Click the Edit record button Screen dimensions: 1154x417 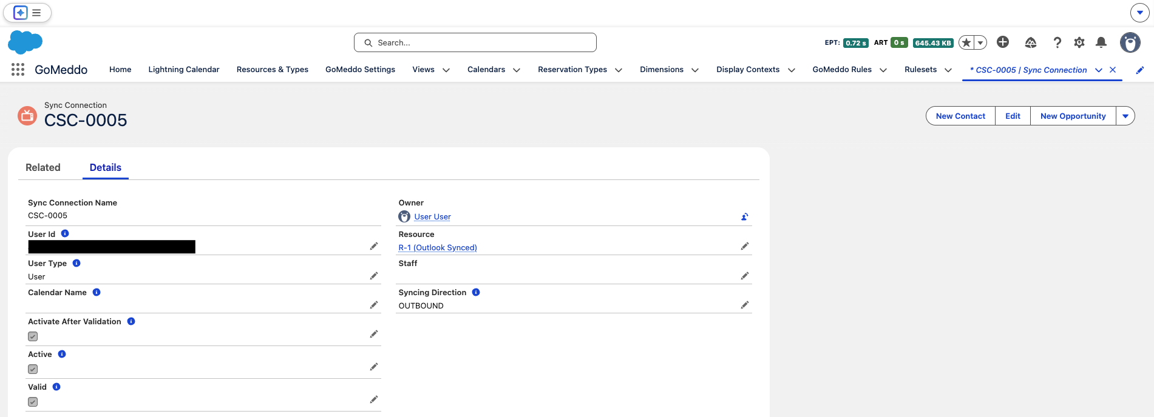1013,116
